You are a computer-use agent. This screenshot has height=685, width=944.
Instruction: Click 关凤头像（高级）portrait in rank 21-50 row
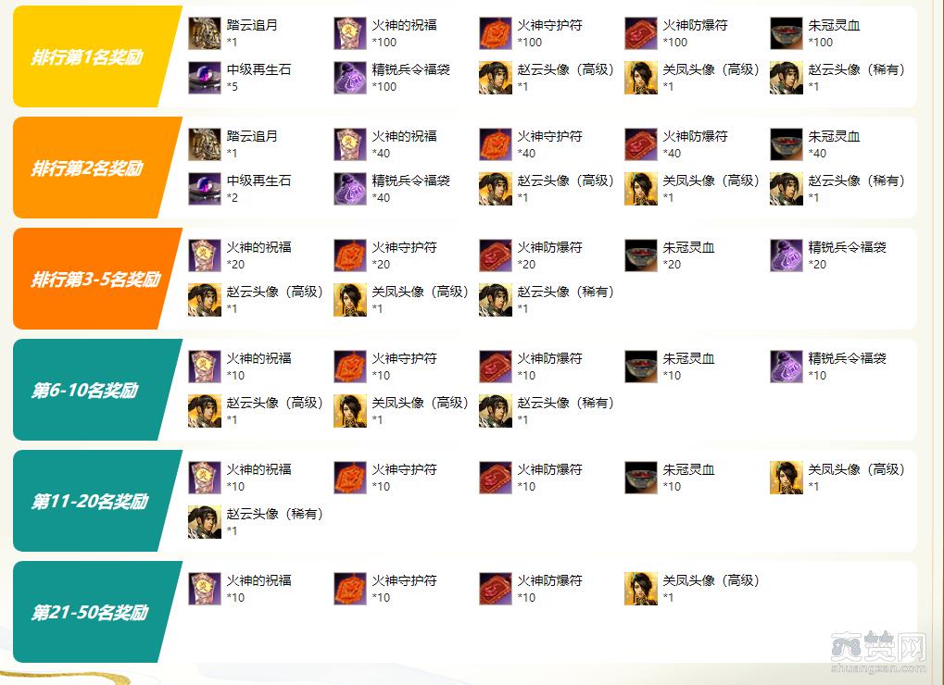[x=641, y=589]
